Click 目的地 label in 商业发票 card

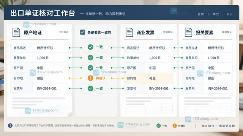pos(131,78)
